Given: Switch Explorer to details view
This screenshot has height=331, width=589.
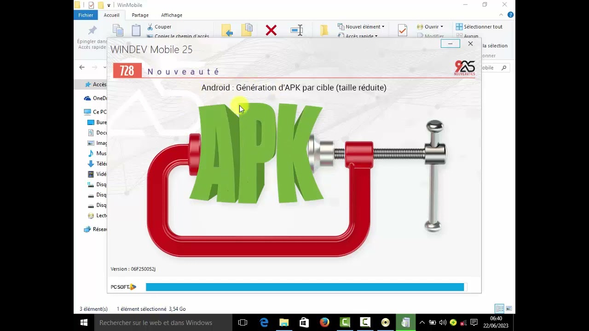Looking at the screenshot, I should click(499, 308).
